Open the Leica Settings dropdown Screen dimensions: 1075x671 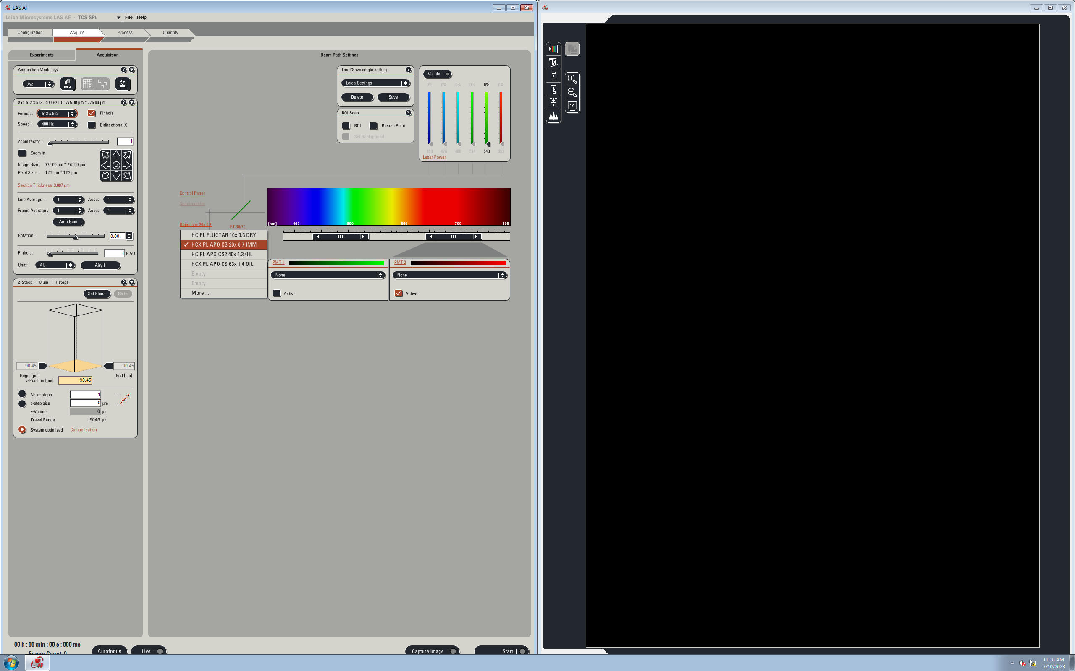[x=375, y=83]
